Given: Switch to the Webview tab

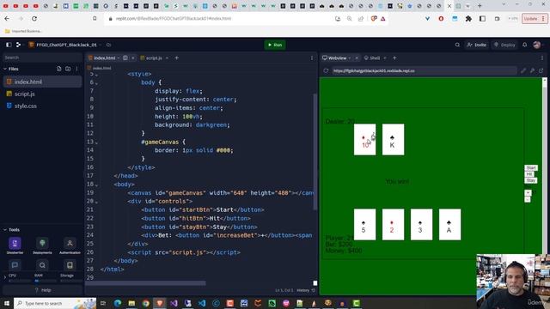Looking at the screenshot, I should (334, 58).
